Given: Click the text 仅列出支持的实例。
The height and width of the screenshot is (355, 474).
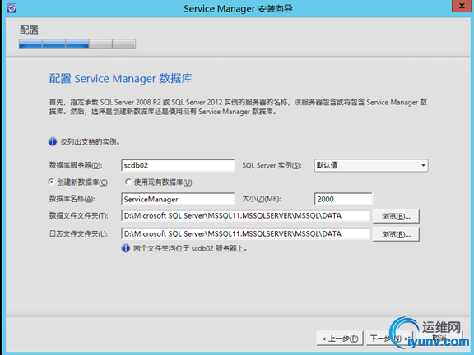Looking at the screenshot, I should (90, 142).
